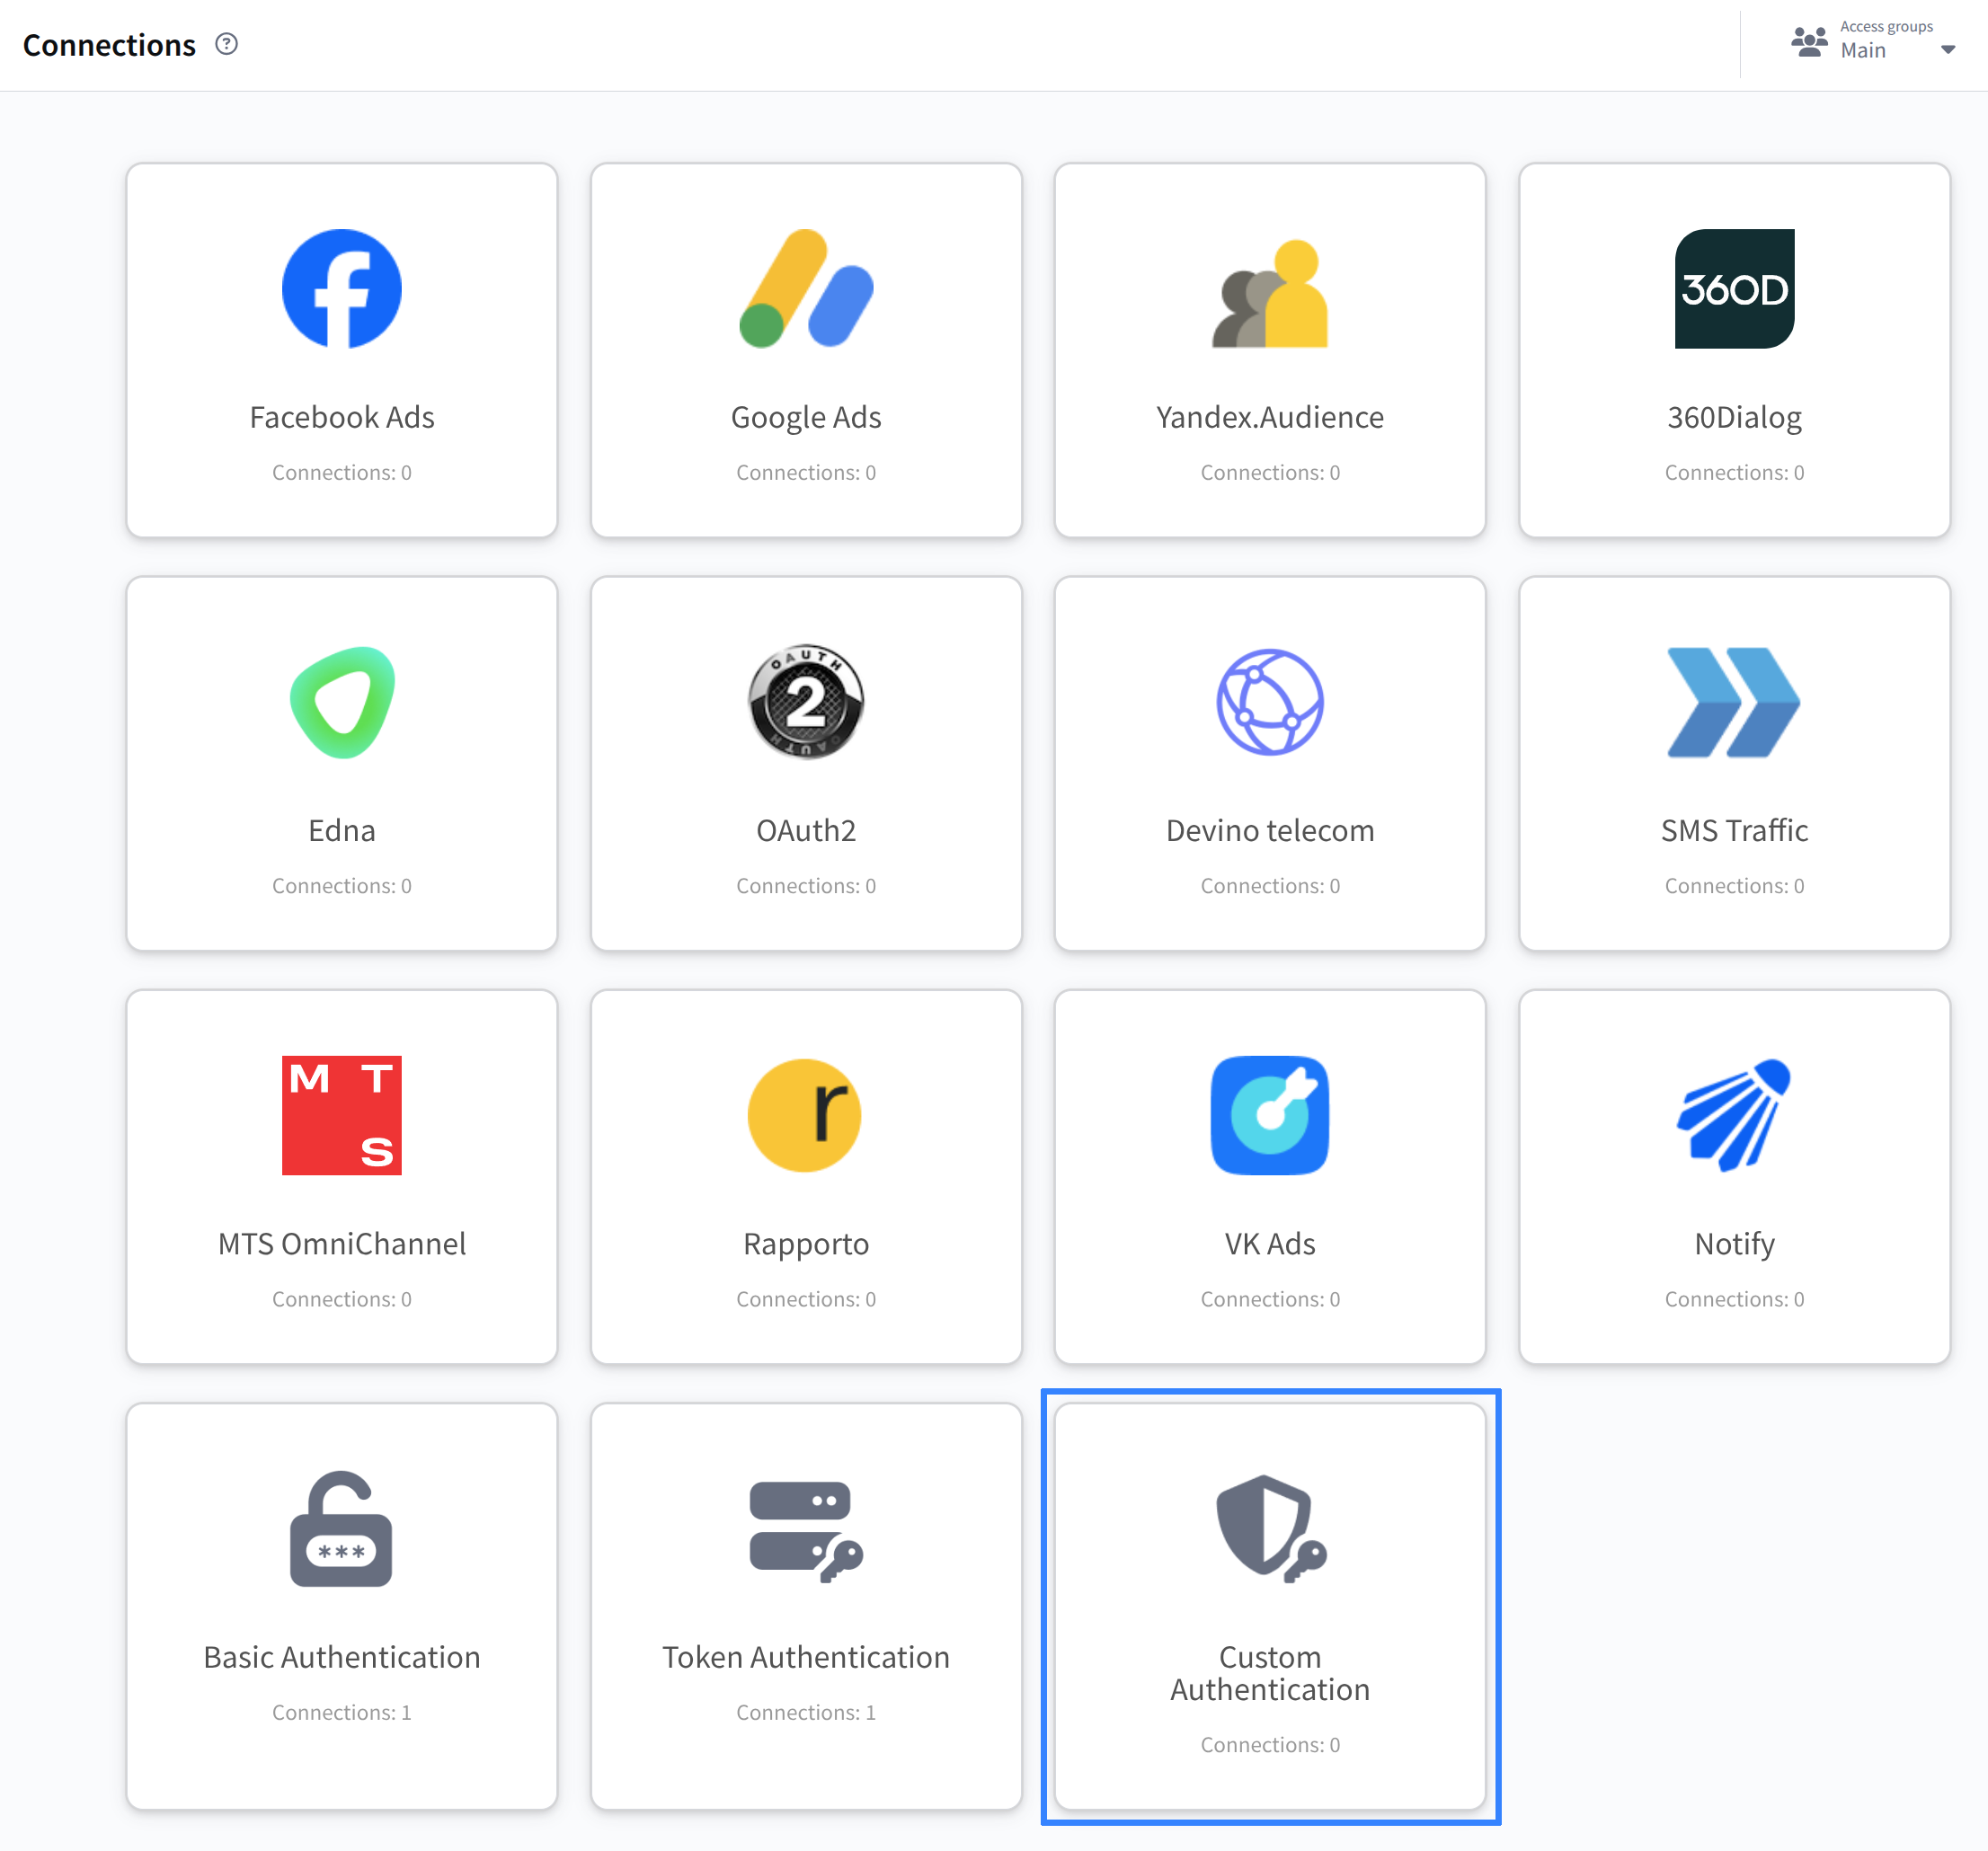Click the Notify shuttlecock icon
Image resolution: width=1988 pixels, height=1851 pixels.
[1733, 1115]
